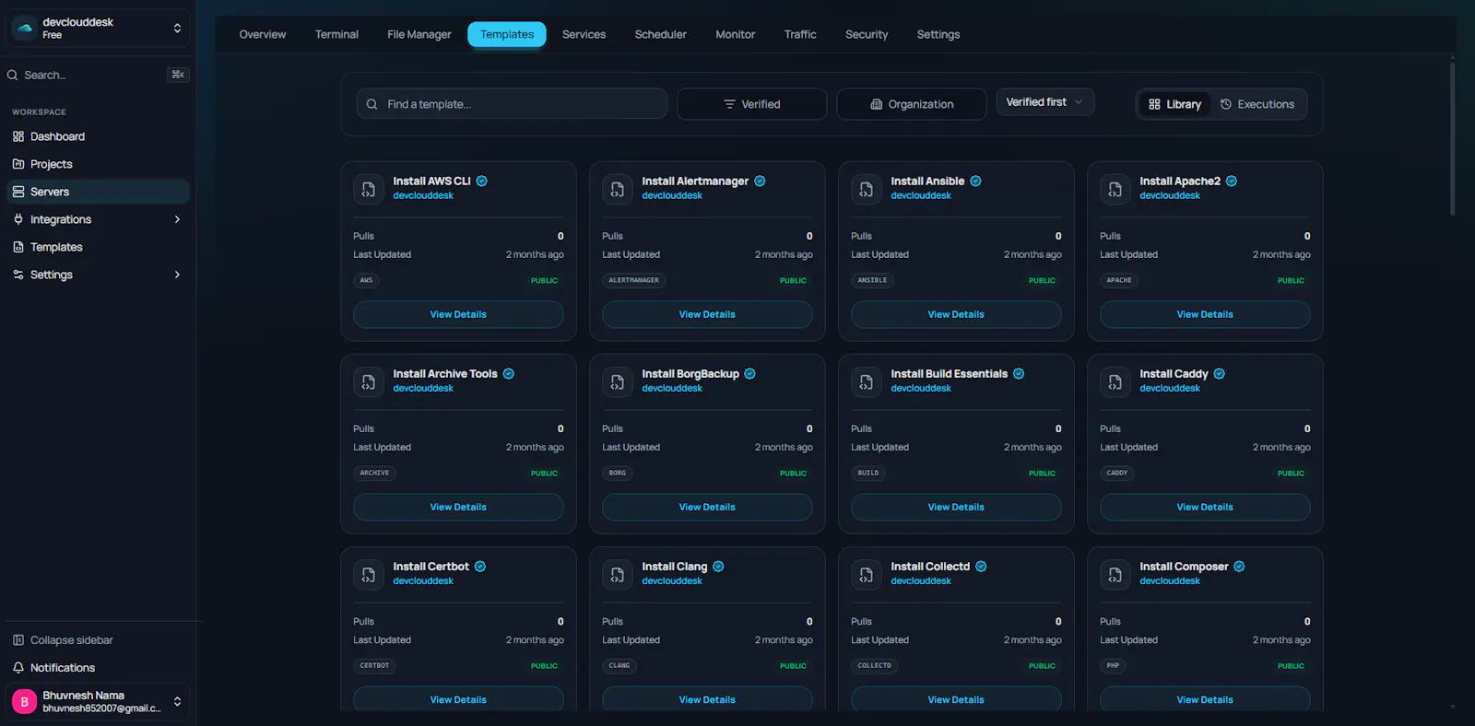
Task: Click the user avatar B icon
Action: [x=25, y=702]
